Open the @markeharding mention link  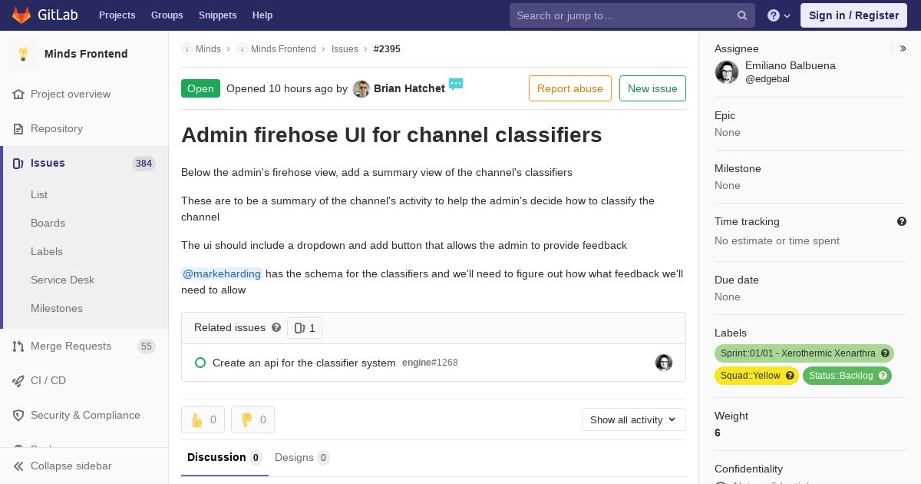point(222,273)
